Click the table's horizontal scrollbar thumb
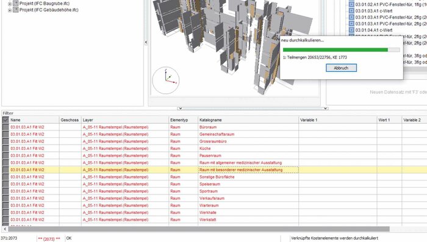The width and height of the screenshot is (427, 242). tap(199, 229)
